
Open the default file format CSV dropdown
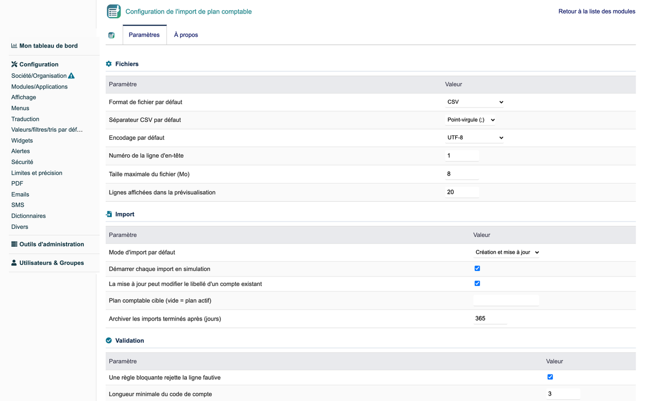[475, 102]
